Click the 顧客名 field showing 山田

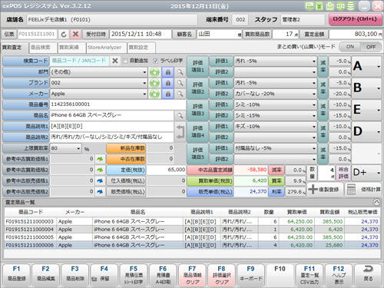point(219,34)
